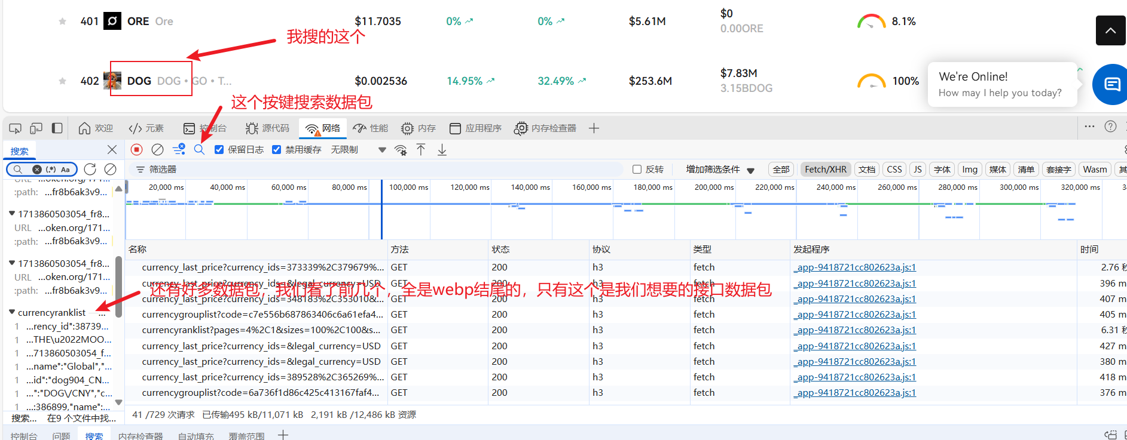Viewport: 1127px width, 440px height.
Task: Toggle the DevTools sidebar dock icon
Action: click(x=57, y=128)
